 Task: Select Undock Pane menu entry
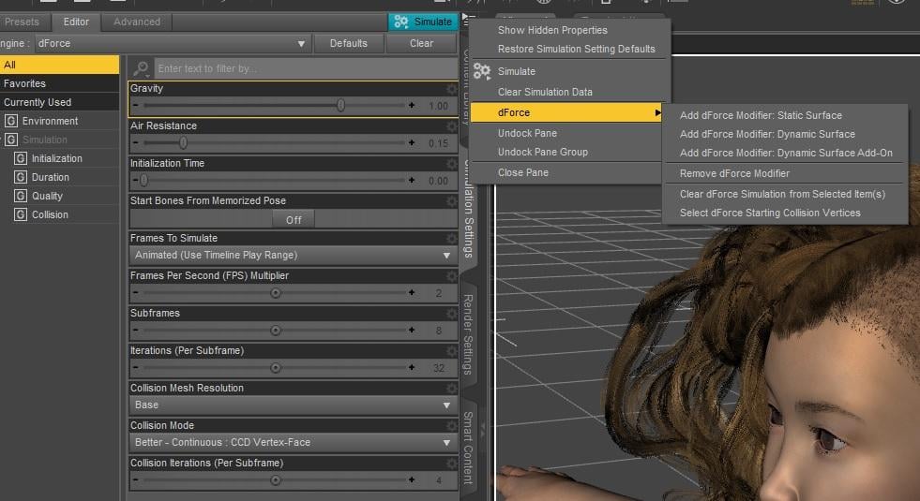527,133
